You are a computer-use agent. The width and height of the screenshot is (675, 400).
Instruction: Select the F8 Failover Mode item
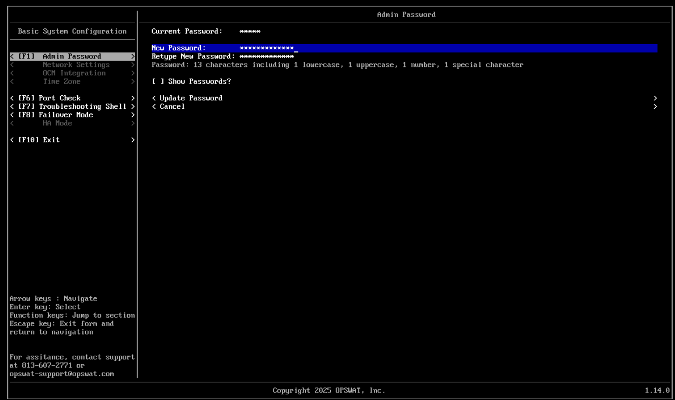66,115
